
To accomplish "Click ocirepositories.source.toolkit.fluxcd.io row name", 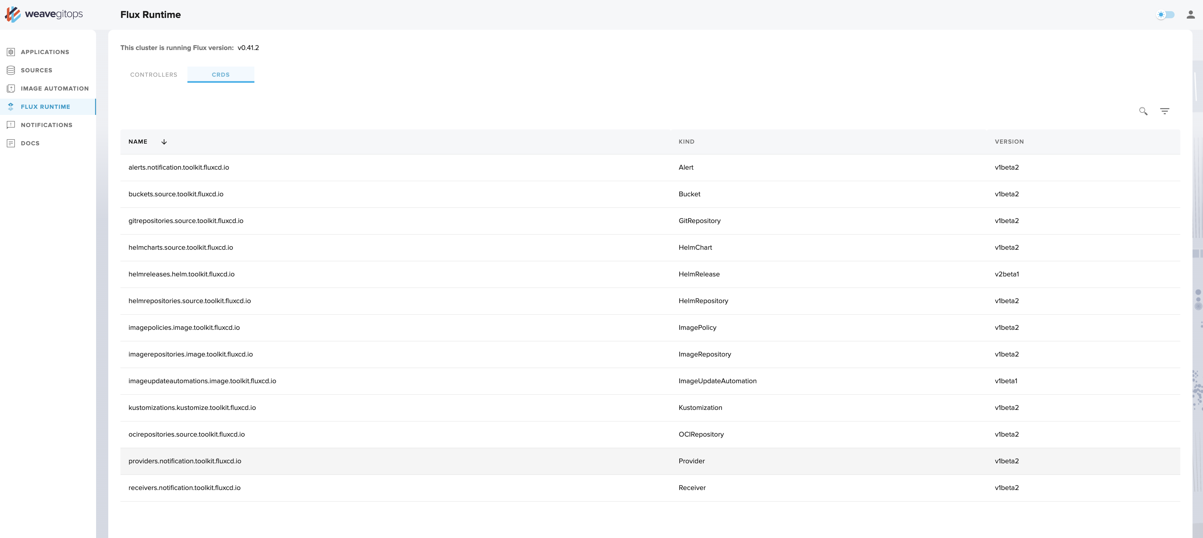I will (x=186, y=434).
